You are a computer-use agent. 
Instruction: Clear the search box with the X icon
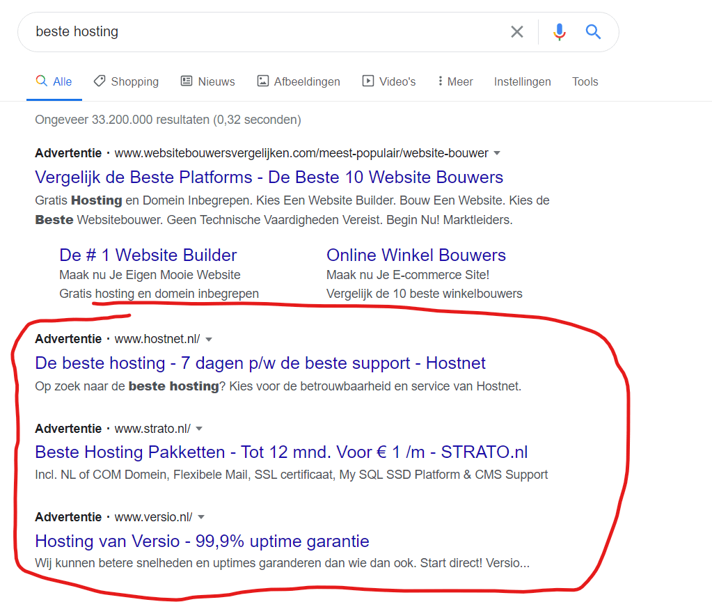coord(516,32)
